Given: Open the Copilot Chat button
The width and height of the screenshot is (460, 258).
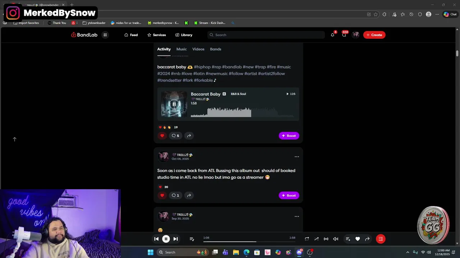Looking at the screenshot, I should [450, 14].
